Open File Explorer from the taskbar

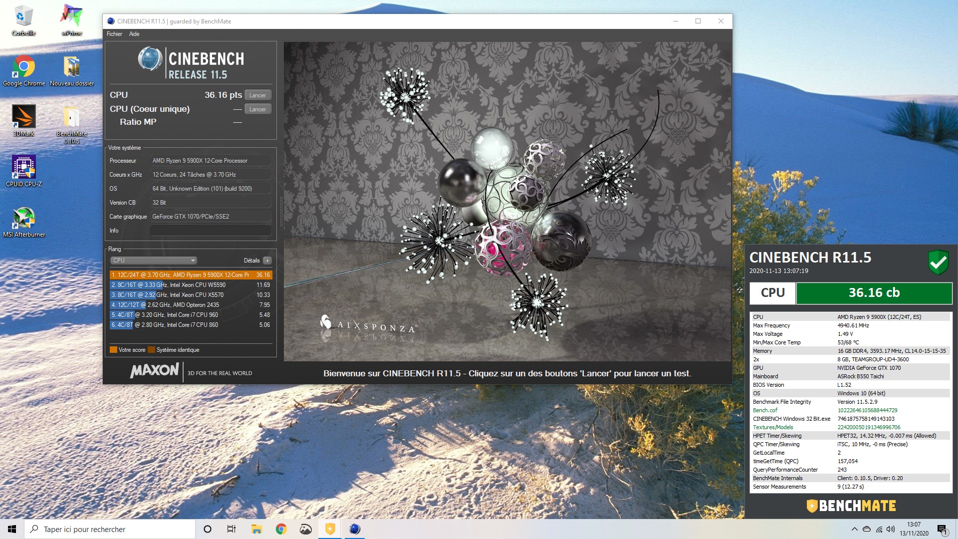(x=256, y=529)
